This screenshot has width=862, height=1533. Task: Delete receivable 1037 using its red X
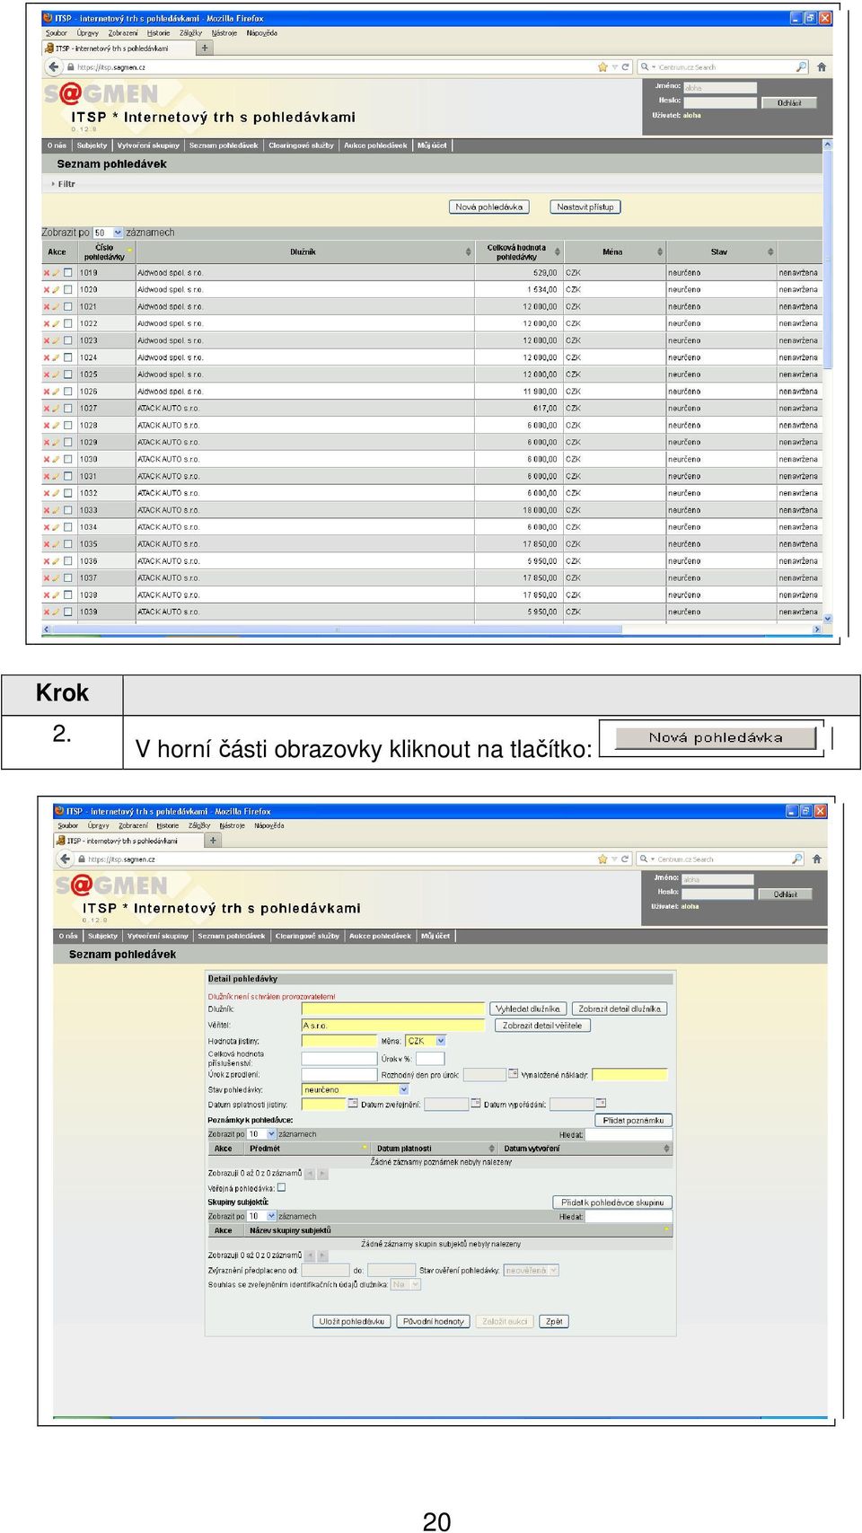click(x=47, y=578)
